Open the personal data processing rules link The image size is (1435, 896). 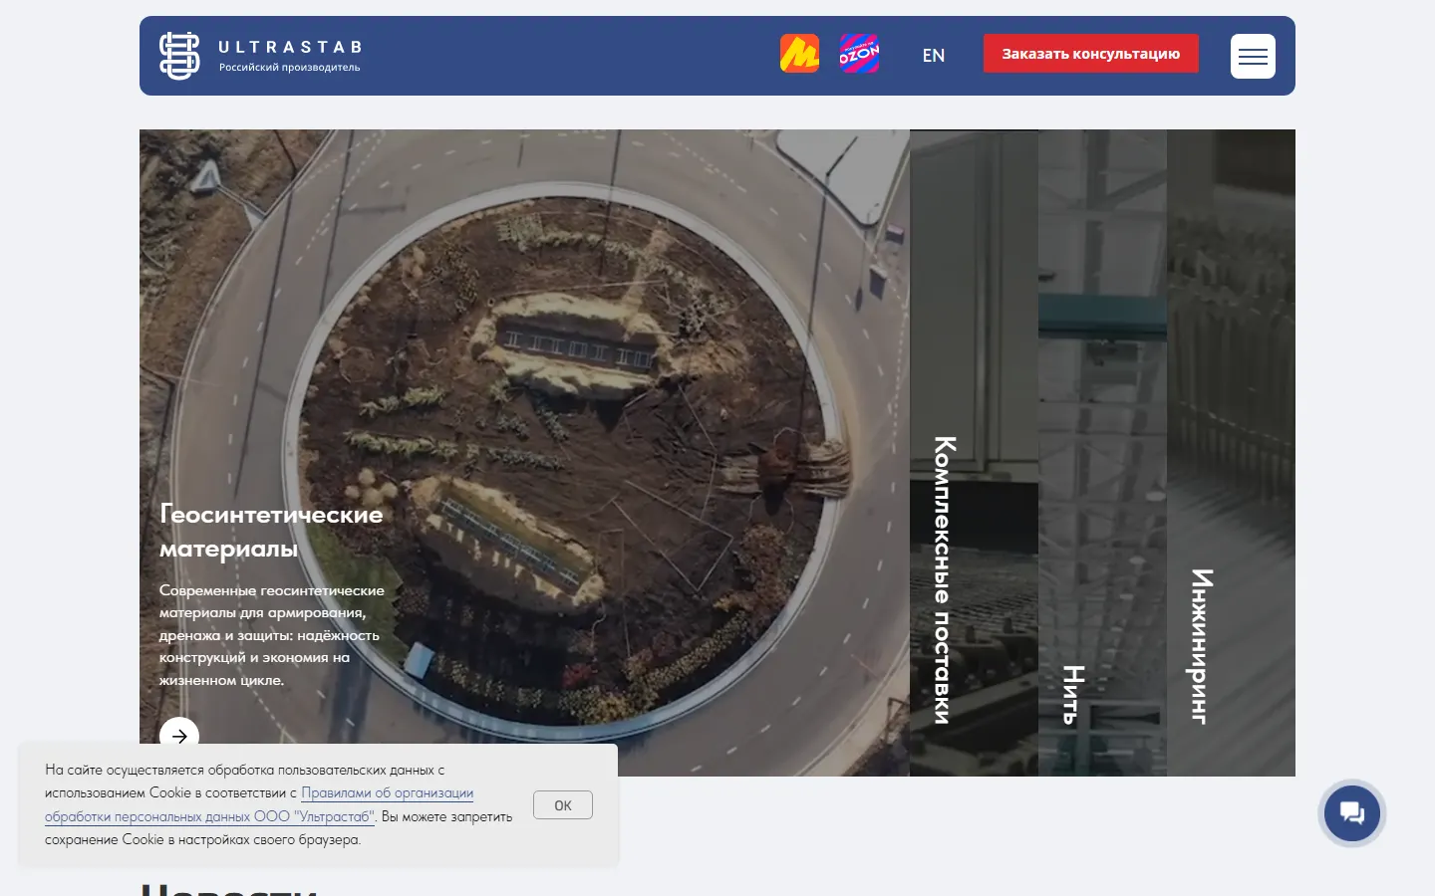click(x=259, y=805)
